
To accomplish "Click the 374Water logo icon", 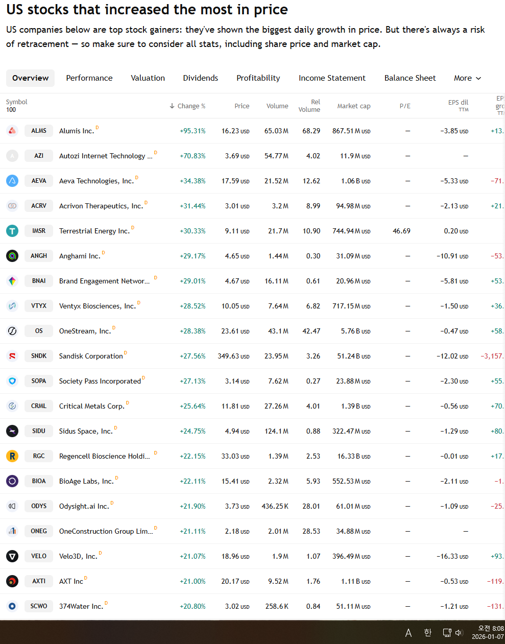I will point(12,606).
